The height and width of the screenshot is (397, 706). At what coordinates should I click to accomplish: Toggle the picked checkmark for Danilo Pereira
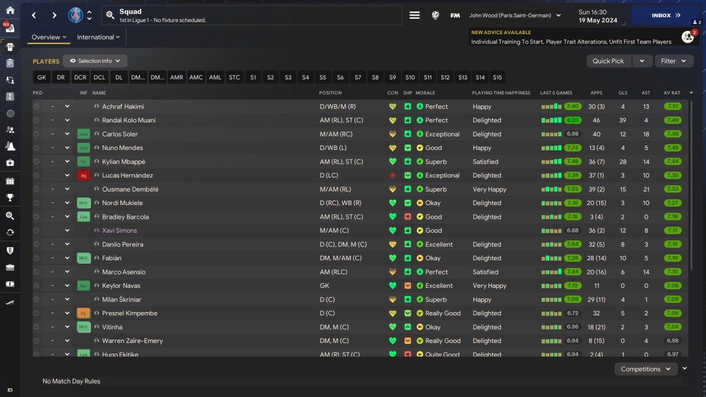[36, 244]
